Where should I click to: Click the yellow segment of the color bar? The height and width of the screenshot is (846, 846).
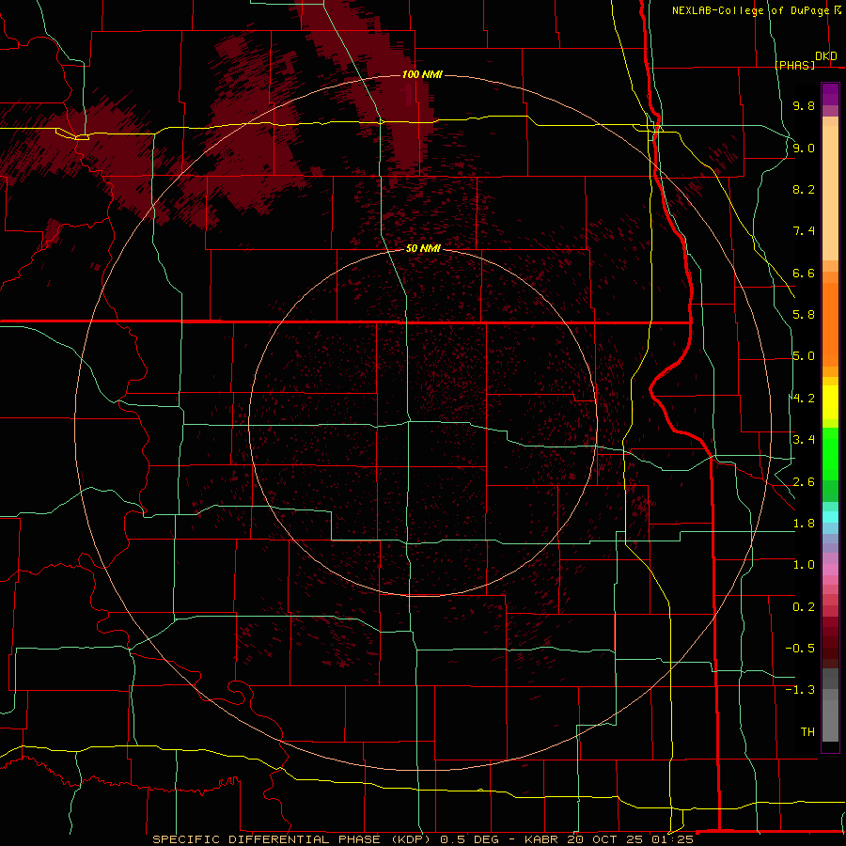(830, 402)
